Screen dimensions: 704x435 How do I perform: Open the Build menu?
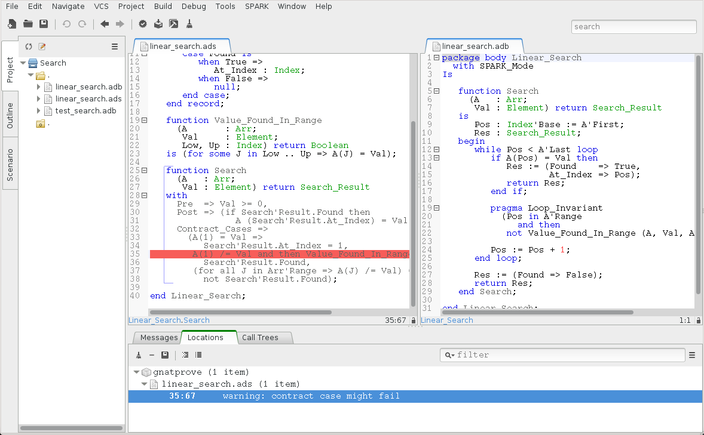[163, 7]
